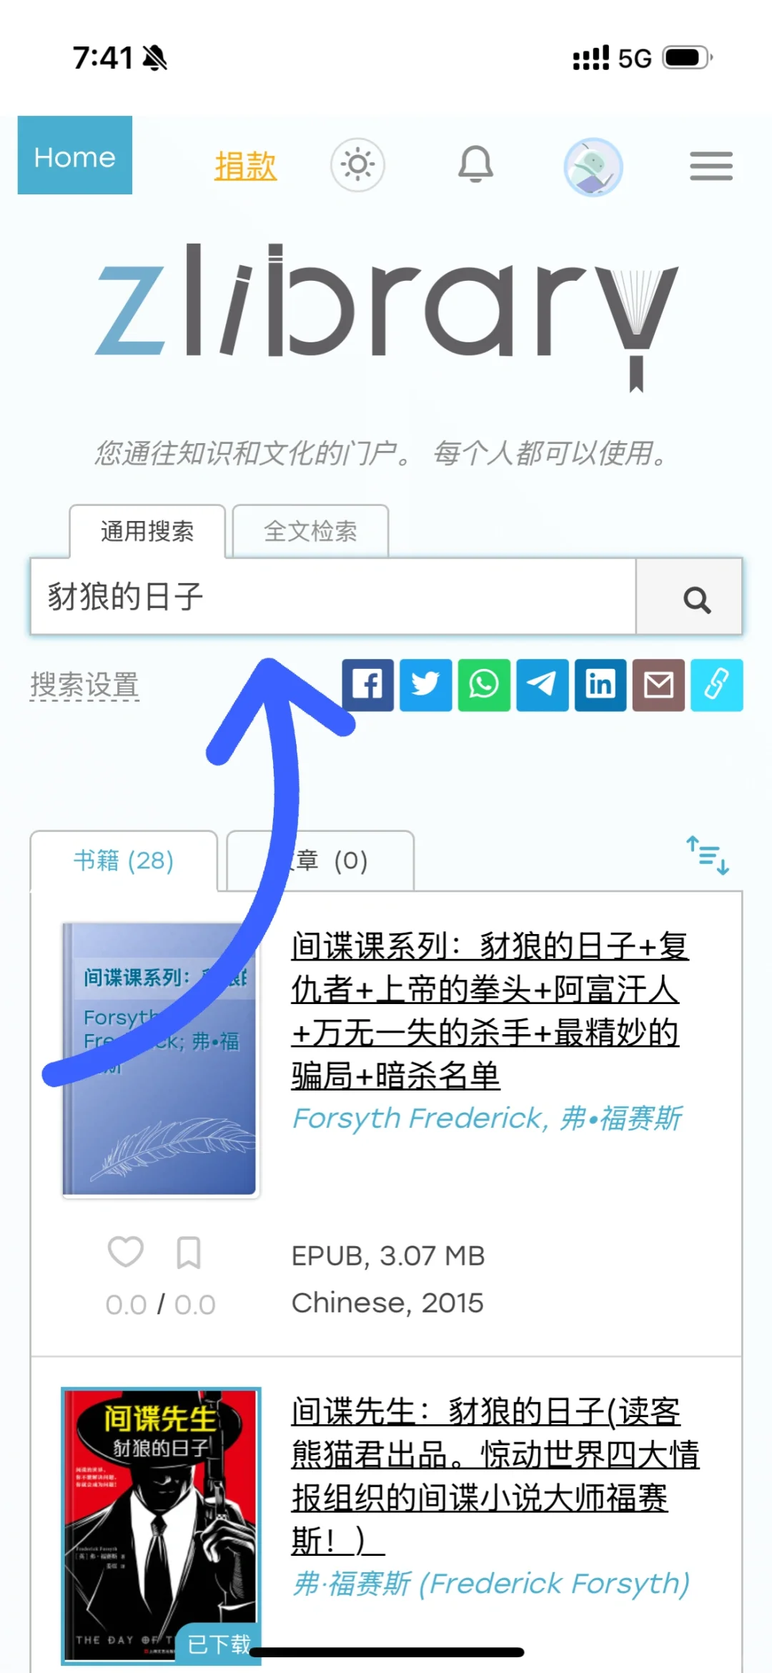Open the notifications bell
The height and width of the screenshot is (1673, 772).
pyautogui.click(x=475, y=165)
